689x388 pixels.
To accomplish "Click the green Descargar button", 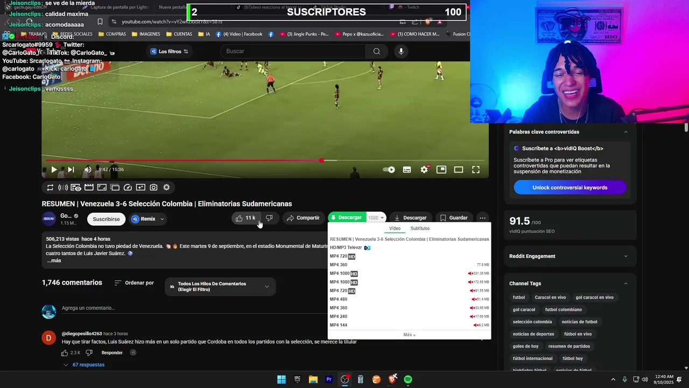I will [x=346, y=218].
